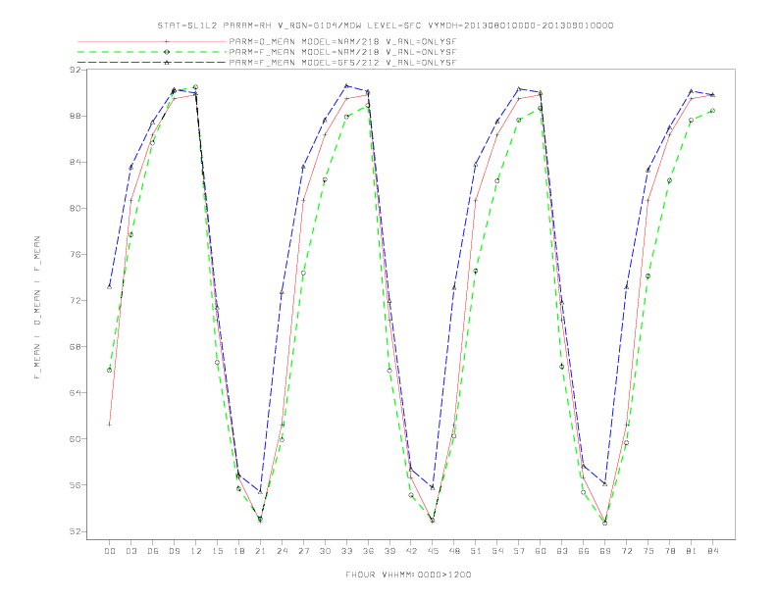Click x-axis forecast hour label 54

497,551
